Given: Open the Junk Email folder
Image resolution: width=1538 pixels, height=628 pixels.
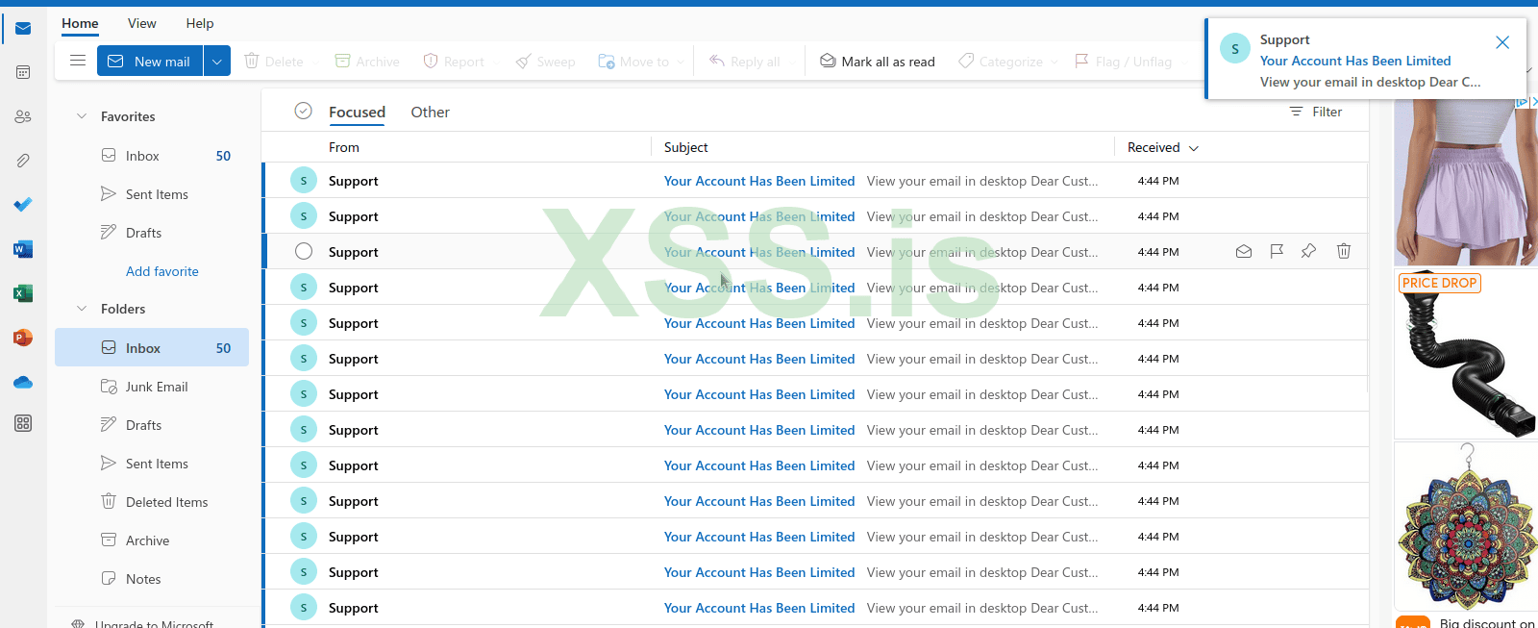Looking at the screenshot, I should click(152, 387).
